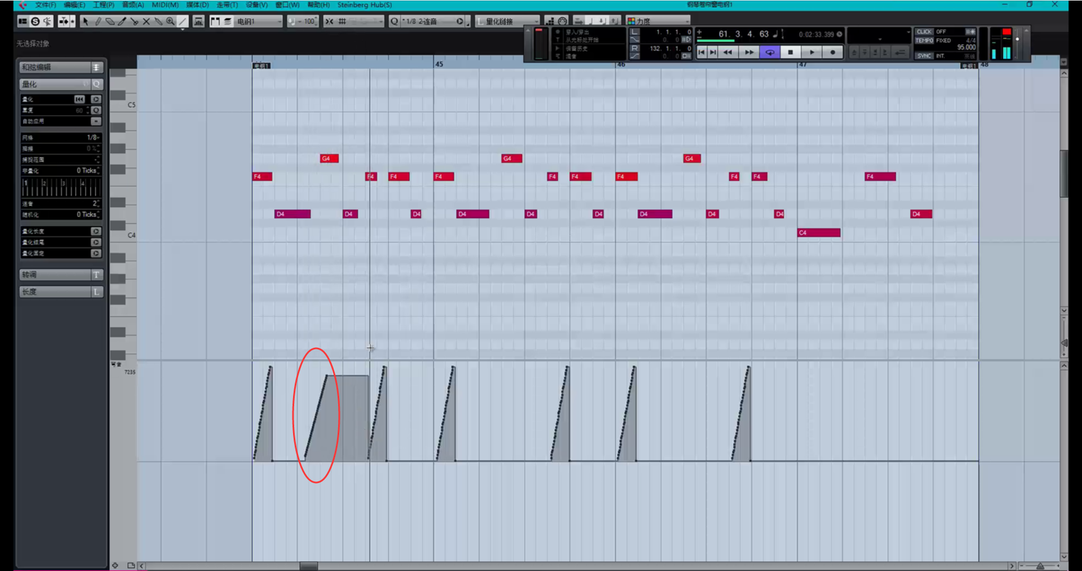Open the 音频(A) menu

(133, 5)
